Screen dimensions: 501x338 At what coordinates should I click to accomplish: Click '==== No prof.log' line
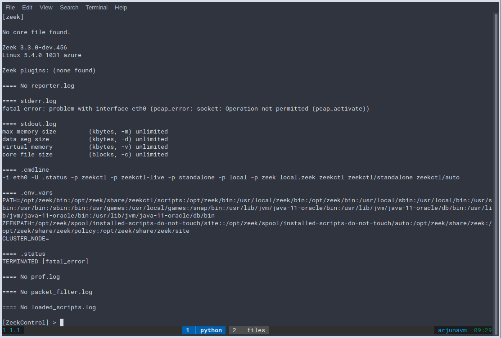click(x=31, y=277)
